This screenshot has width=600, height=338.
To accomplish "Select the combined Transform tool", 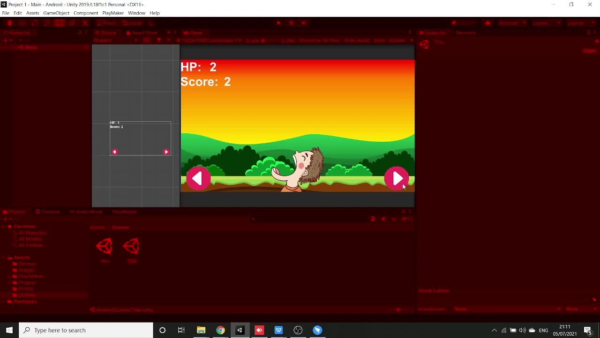I will coord(72,23).
